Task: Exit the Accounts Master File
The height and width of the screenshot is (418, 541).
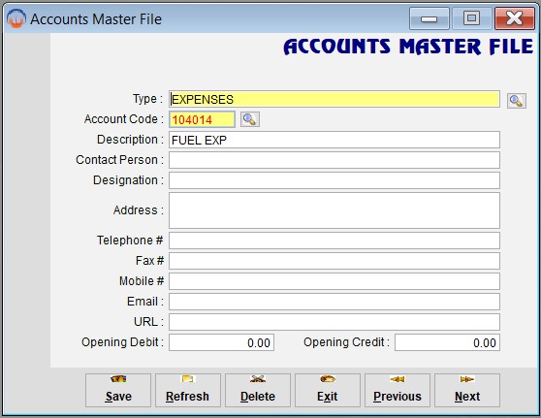Action: coord(328,390)
